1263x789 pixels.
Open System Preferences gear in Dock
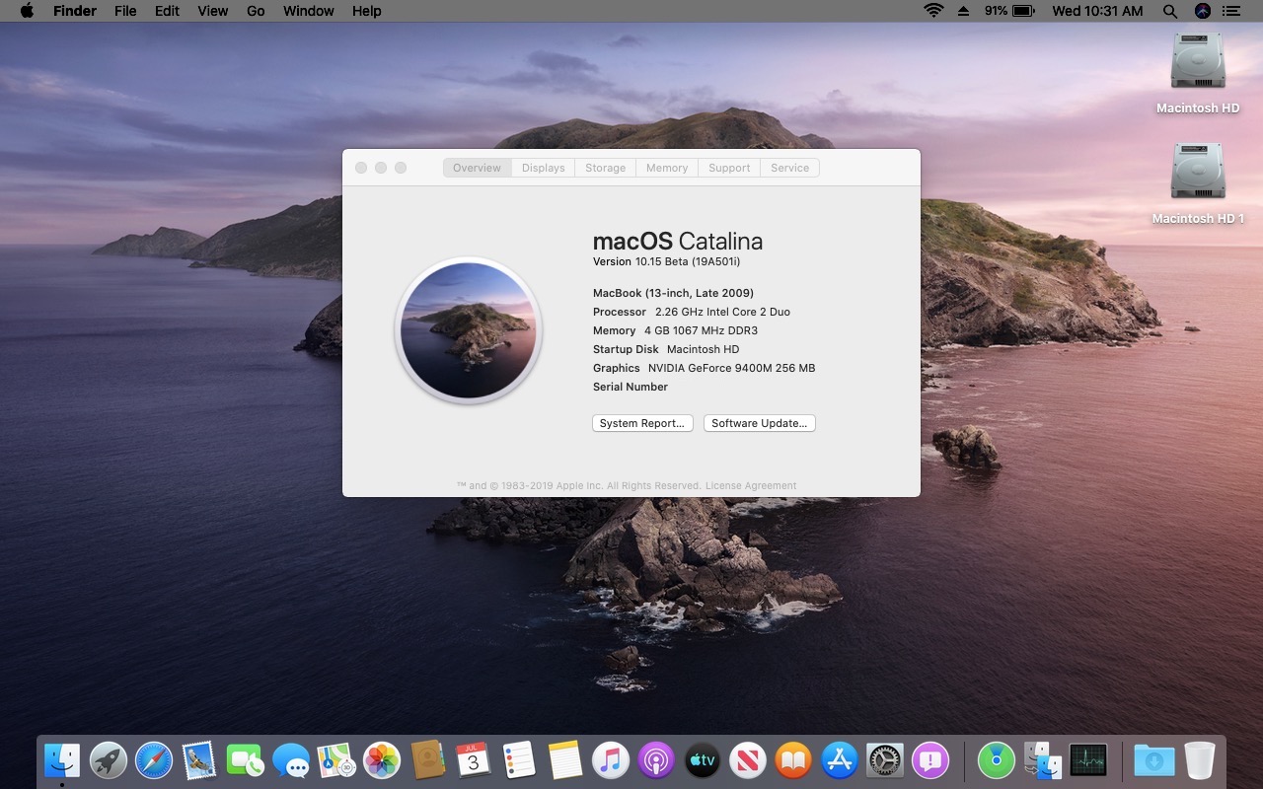(885, 760)
